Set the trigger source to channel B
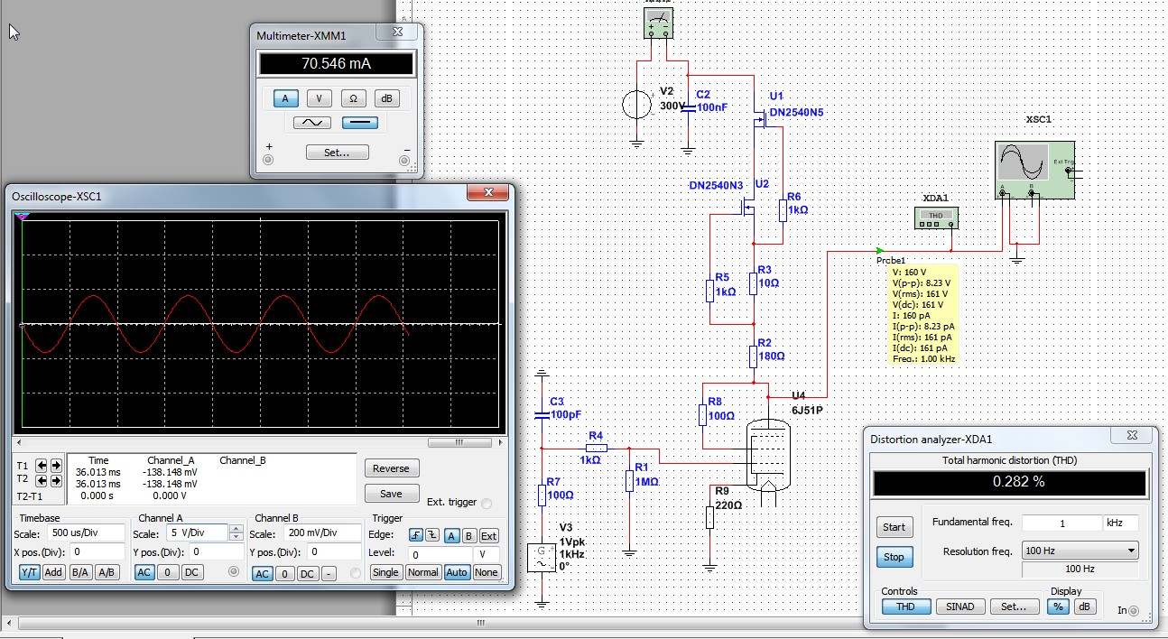 coord(468,535)
